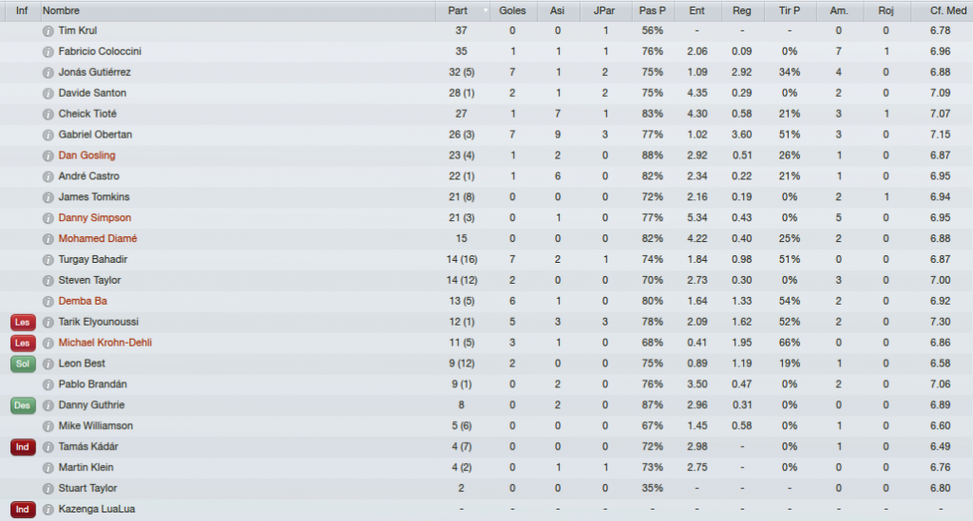Image resolution: width=973 pixels, height=521 pixels.
Task: Sort table by the Goles column header
Action: pos(512,10)
